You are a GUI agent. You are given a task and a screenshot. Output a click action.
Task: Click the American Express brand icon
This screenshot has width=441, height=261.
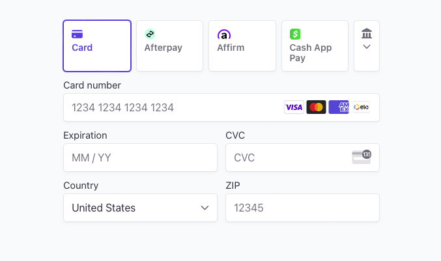(339, 107)
